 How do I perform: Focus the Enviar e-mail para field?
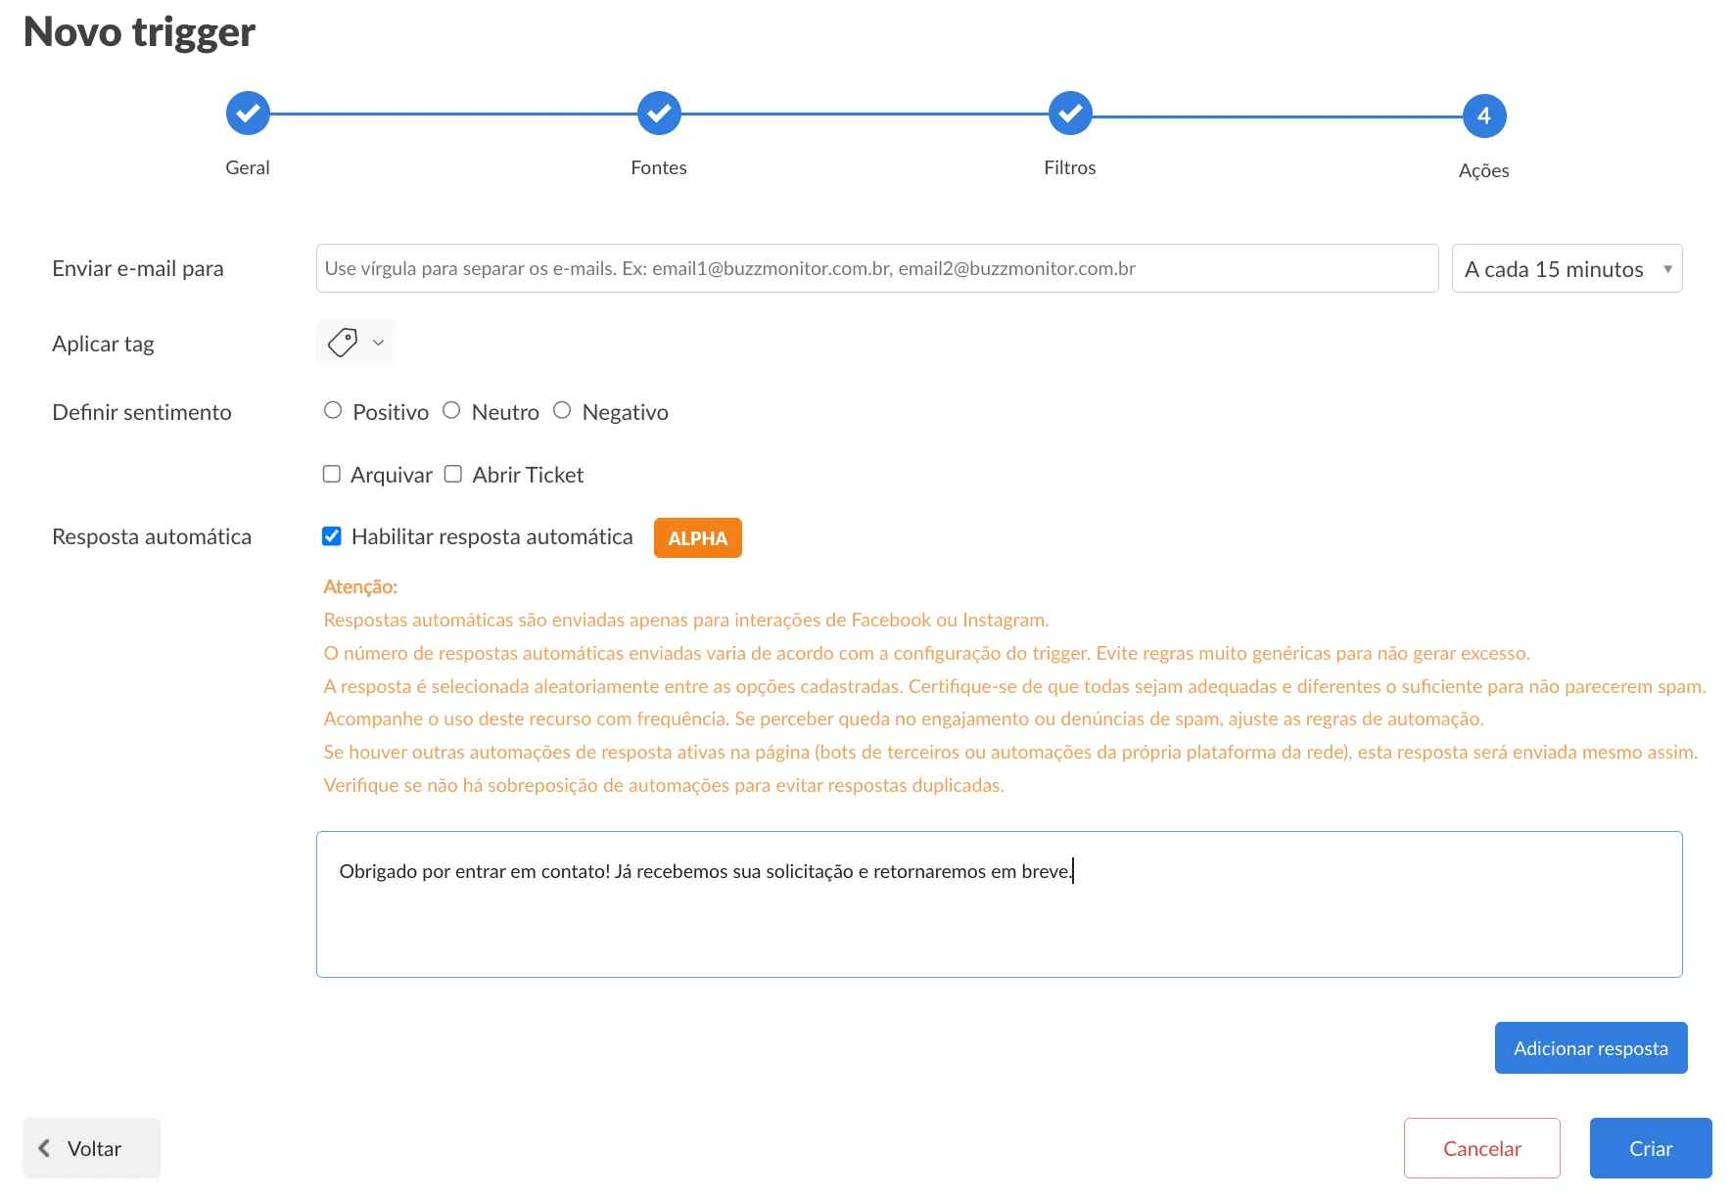[x=876, y=269]
